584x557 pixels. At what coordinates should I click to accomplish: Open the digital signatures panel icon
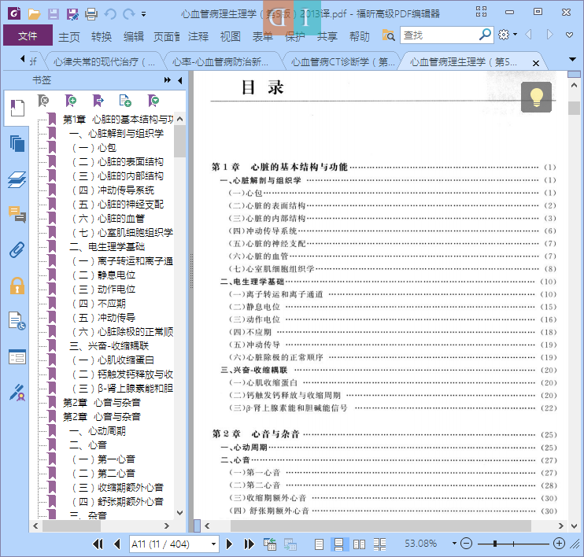click(17, 393)
